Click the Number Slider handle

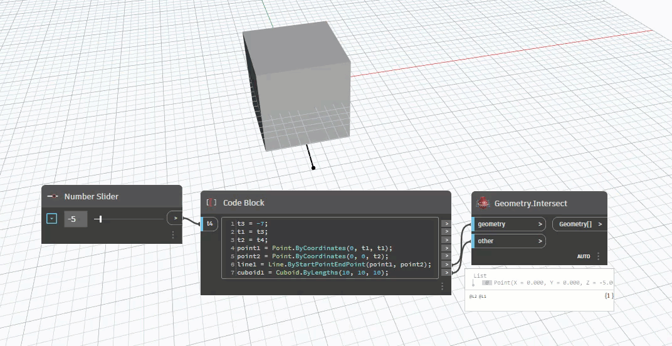pyautogui.click(x=100, y=219)
